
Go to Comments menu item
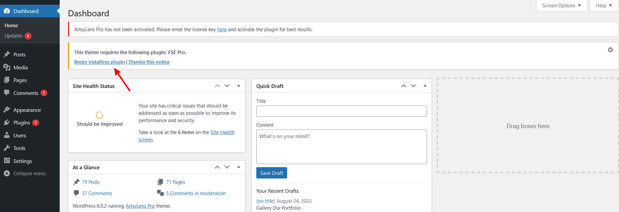pos(26,93)
